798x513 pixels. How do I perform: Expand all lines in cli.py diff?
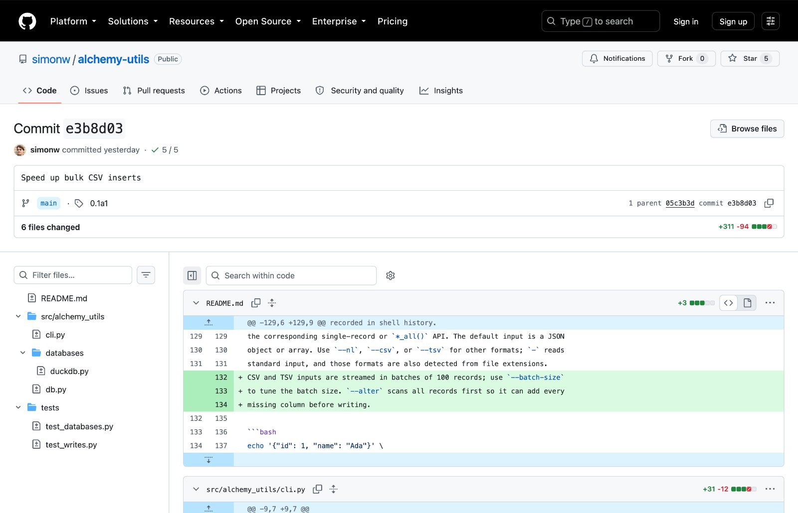(x=334, y=489)
